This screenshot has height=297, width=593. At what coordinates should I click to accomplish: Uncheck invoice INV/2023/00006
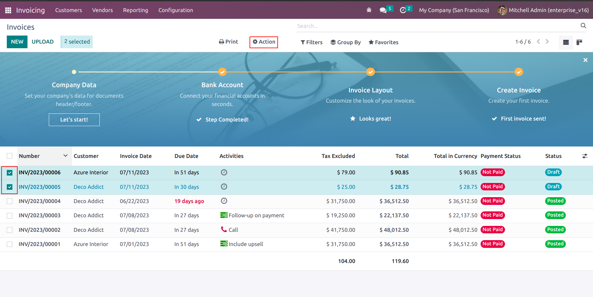[10, 172]
